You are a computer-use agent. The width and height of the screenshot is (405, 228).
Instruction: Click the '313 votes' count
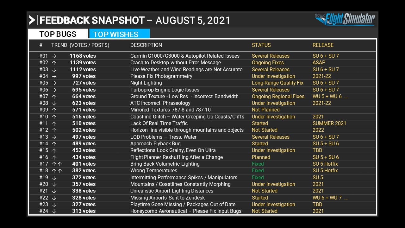click(x=84, y=211)
